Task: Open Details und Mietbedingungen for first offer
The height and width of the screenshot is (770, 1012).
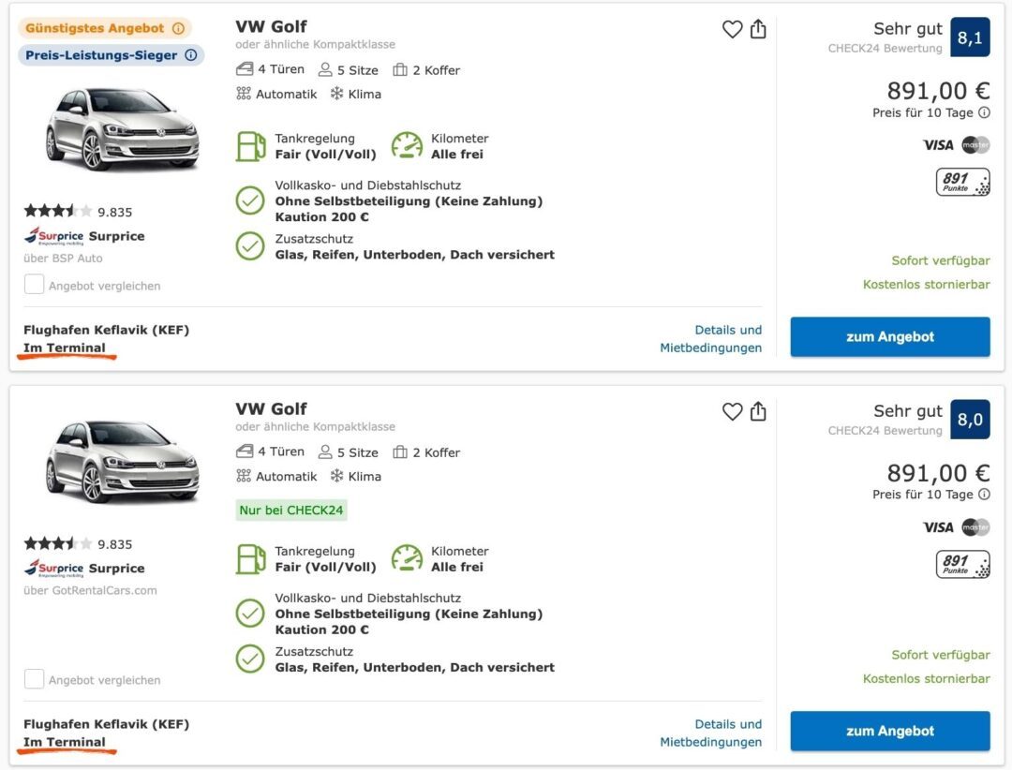Action: click(x=711, y=339)
